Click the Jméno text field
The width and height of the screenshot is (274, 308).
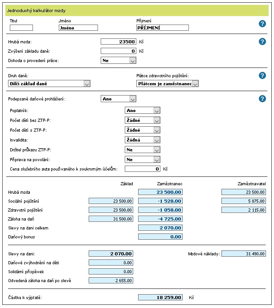[78, 28]
